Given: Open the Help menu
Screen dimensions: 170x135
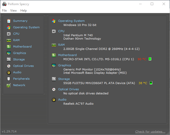Looking at the screenshot, I should pos(23,11).
